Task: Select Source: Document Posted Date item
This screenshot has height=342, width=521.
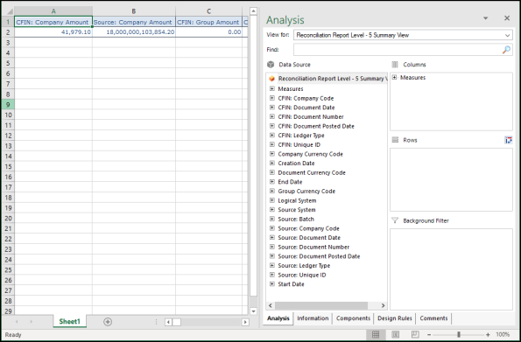Action: (x=319, y=256)
